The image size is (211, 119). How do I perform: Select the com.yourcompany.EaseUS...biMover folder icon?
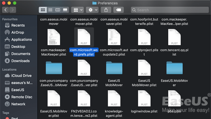click(x=54, y=68)
